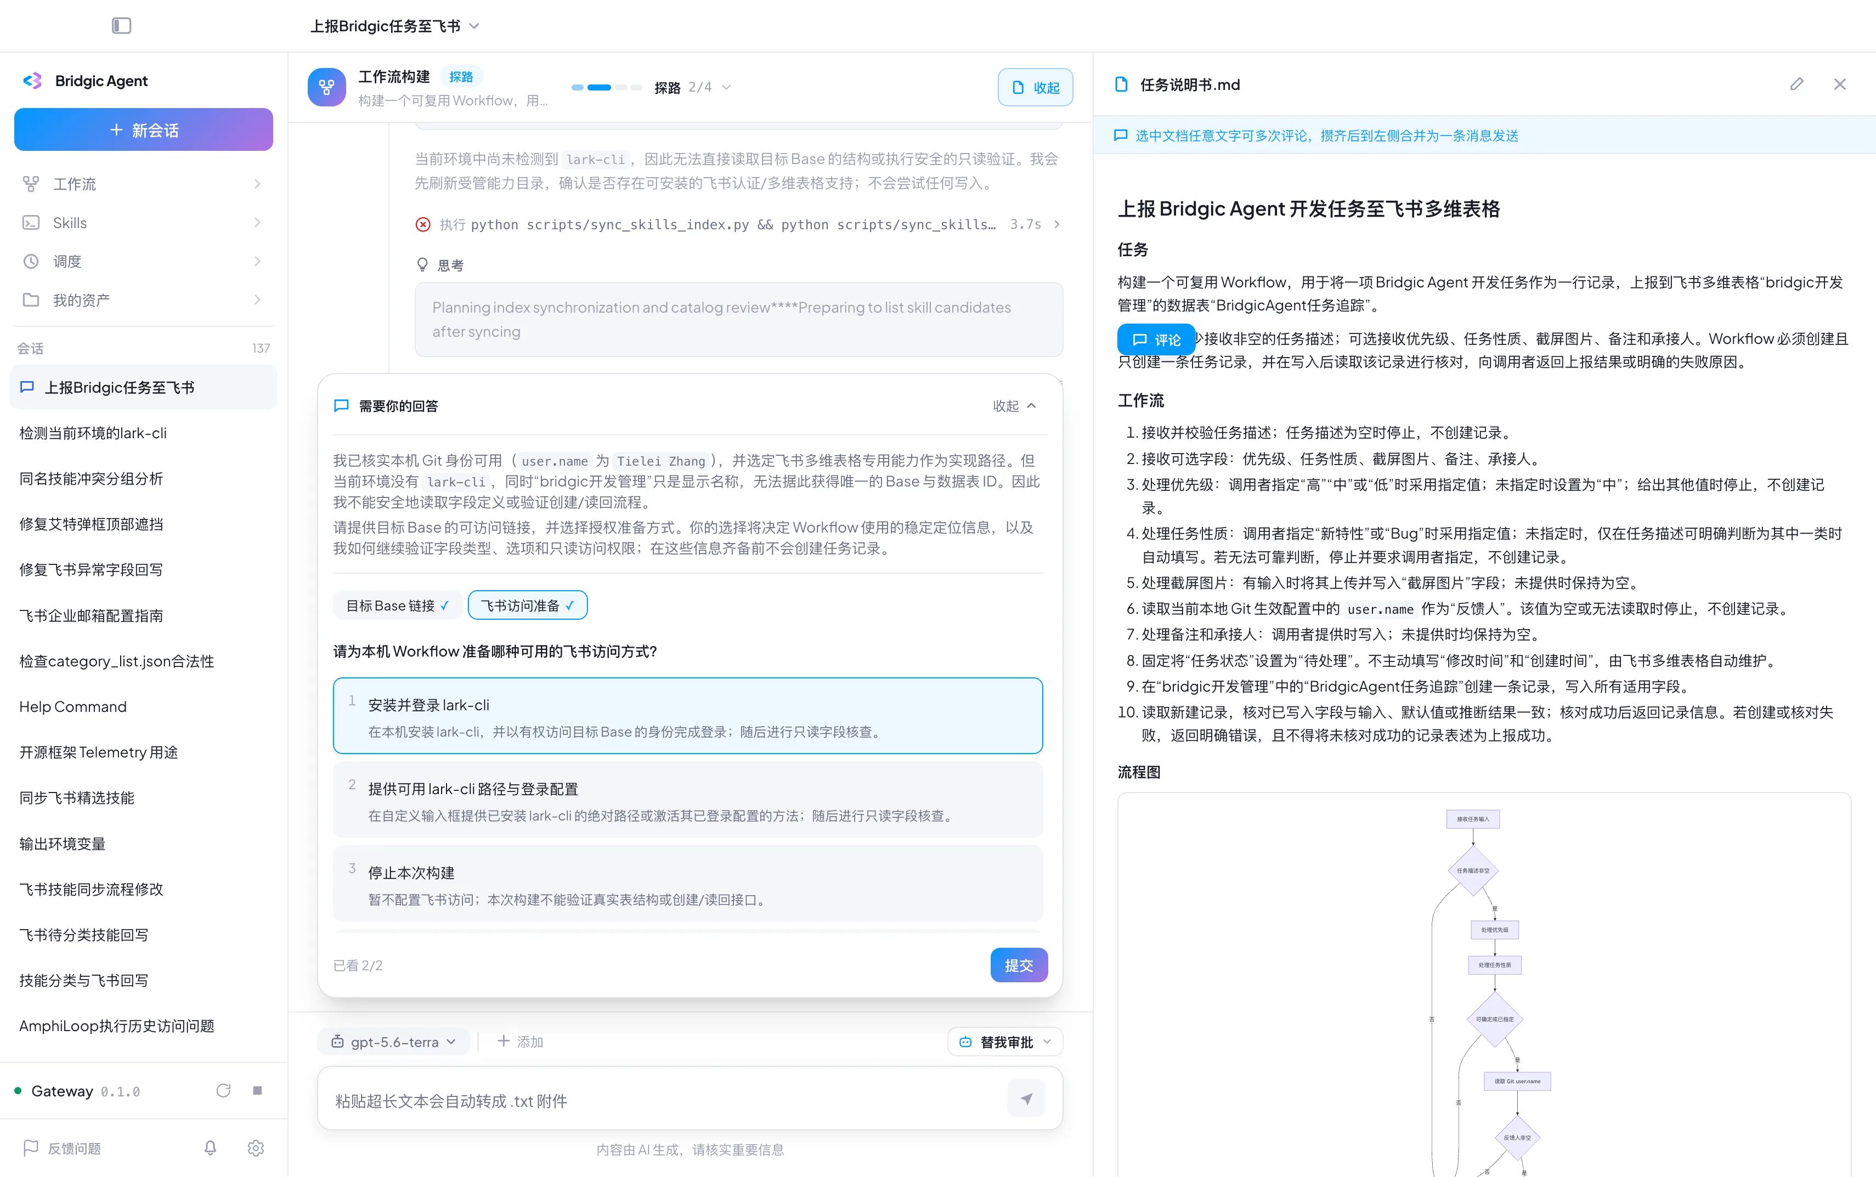Click the stage progress indicator bar
1876x1177 pixels.
(606, 87)
